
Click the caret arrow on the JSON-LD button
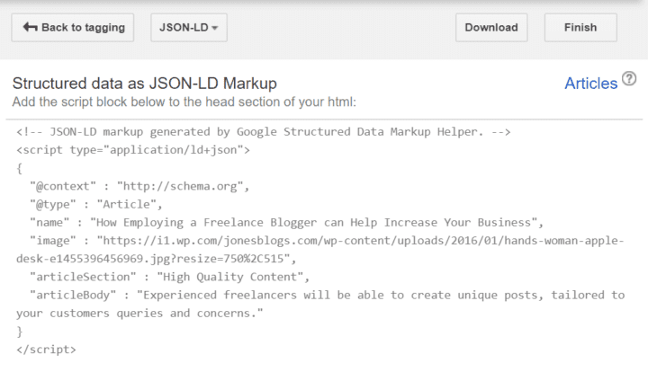(x=214, y=29)
